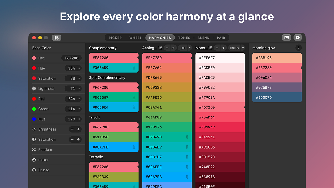
Task: Click the handle icon beside Hue value
Action: [x=79, y=68]
